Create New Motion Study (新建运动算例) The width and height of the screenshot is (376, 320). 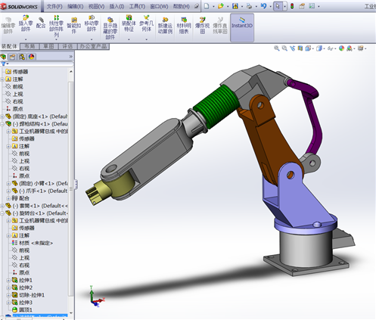[x=165, y=26]
